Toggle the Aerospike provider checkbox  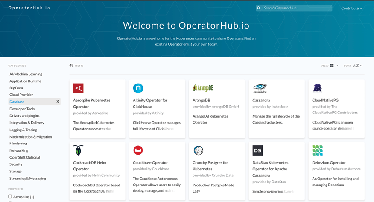(10, 196)
